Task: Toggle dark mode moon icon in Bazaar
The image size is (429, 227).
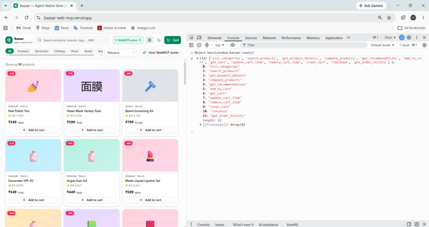Action: [159, 40]
